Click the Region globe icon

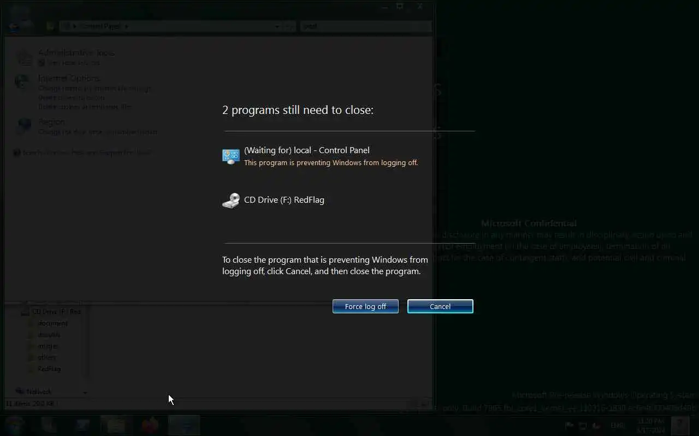pyautogui.click(x=23, y=126)
